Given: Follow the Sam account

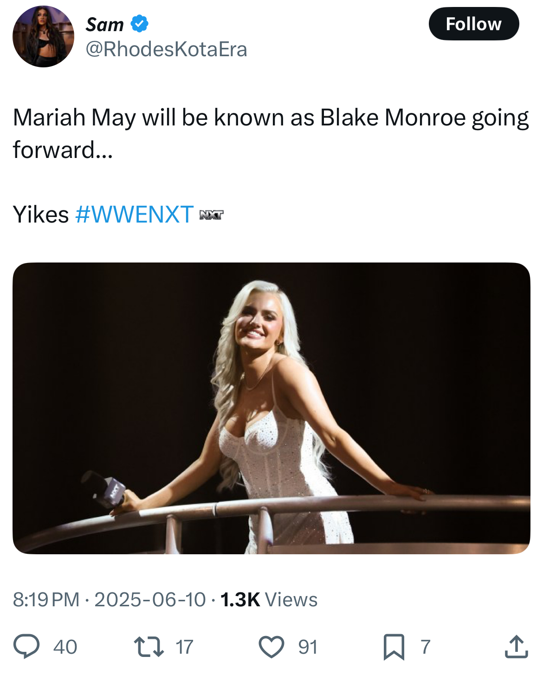Looking at the screenshot, I should [x=473, y=24].
